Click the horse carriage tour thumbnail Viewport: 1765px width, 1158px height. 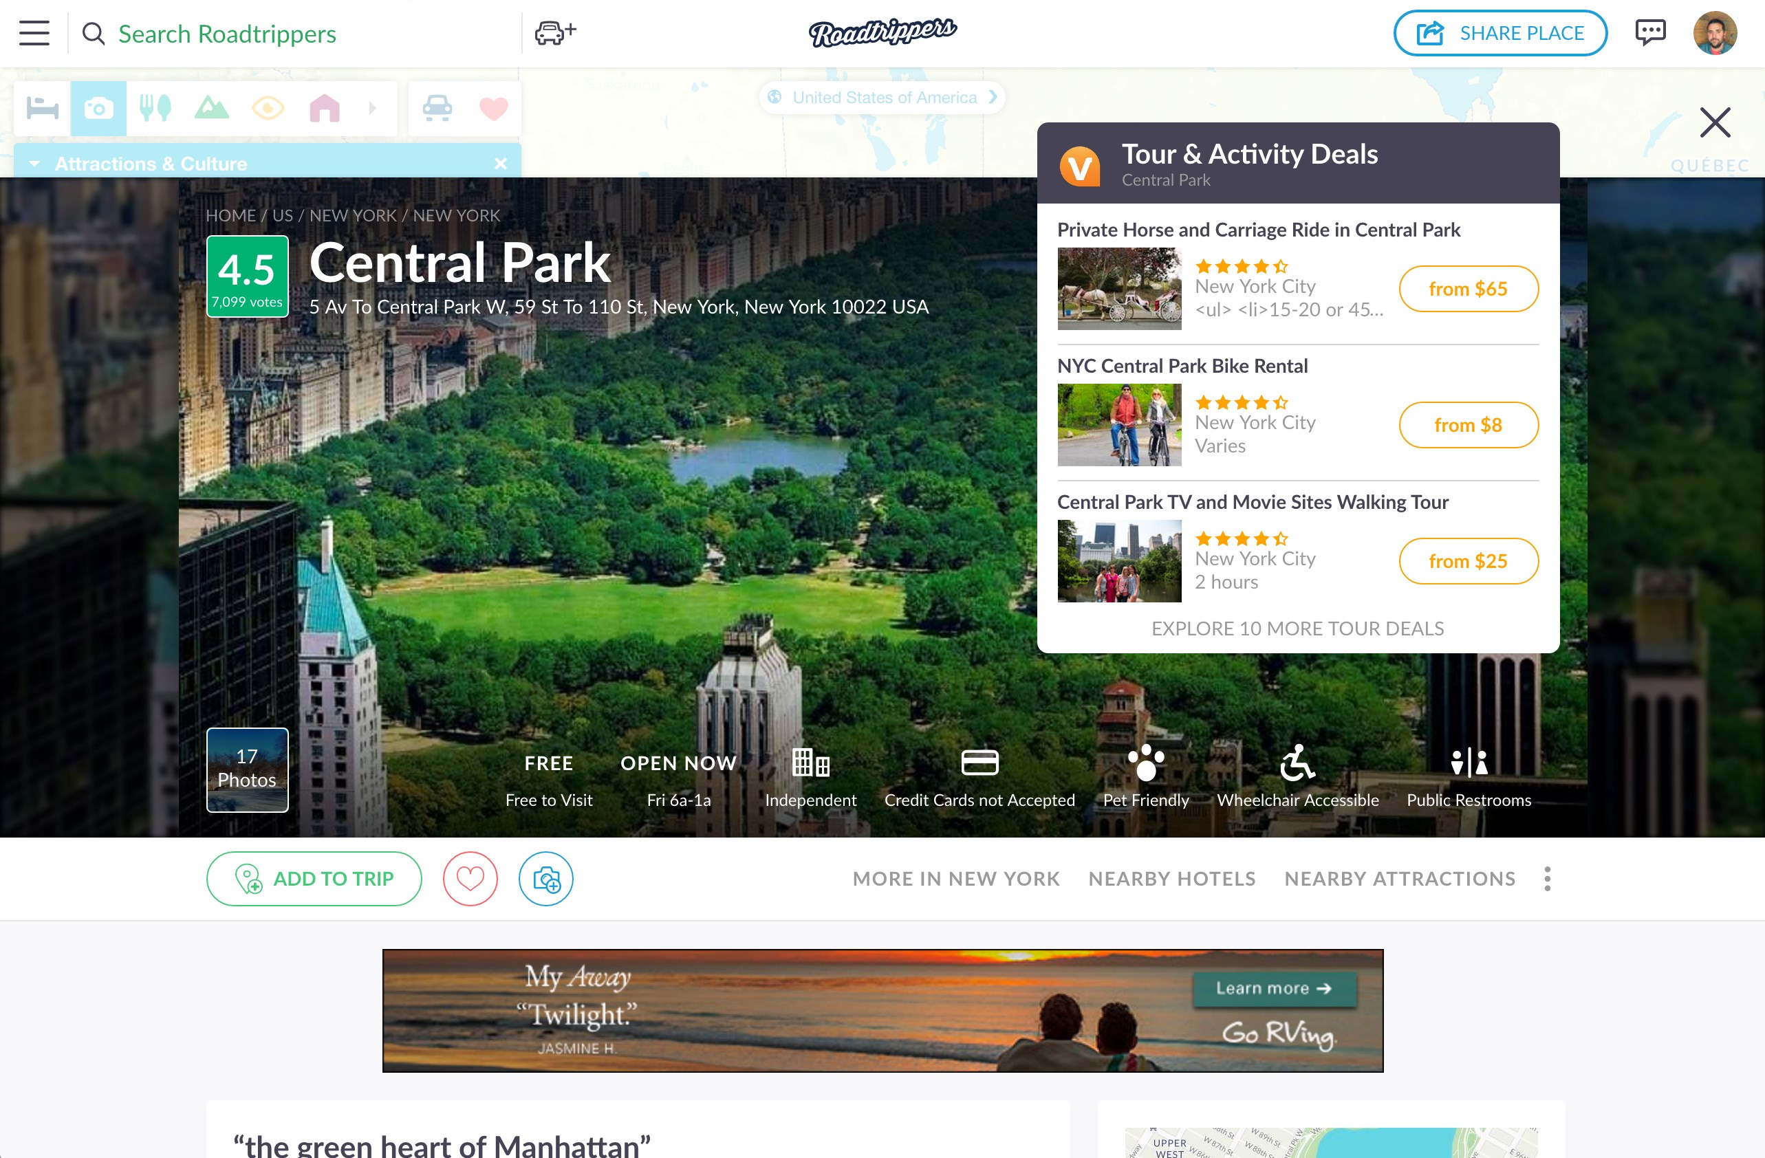(x=1119, y=288)
